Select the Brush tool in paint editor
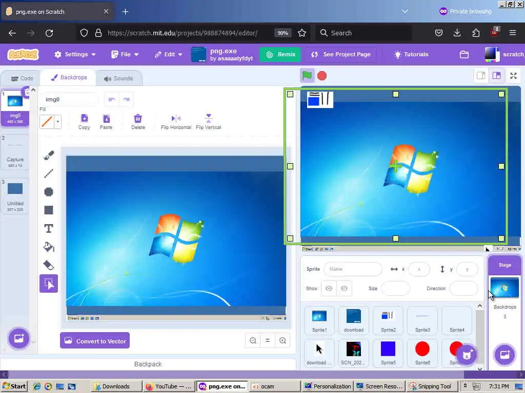 49,156
